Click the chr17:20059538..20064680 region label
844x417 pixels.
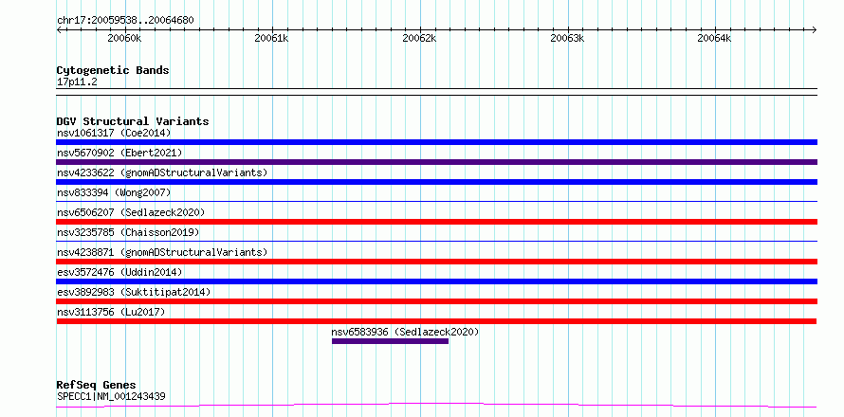point(125,21)
